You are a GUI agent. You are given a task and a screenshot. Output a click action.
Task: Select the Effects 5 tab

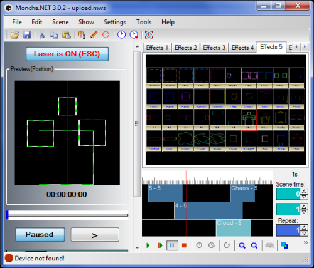click(271, 47)
